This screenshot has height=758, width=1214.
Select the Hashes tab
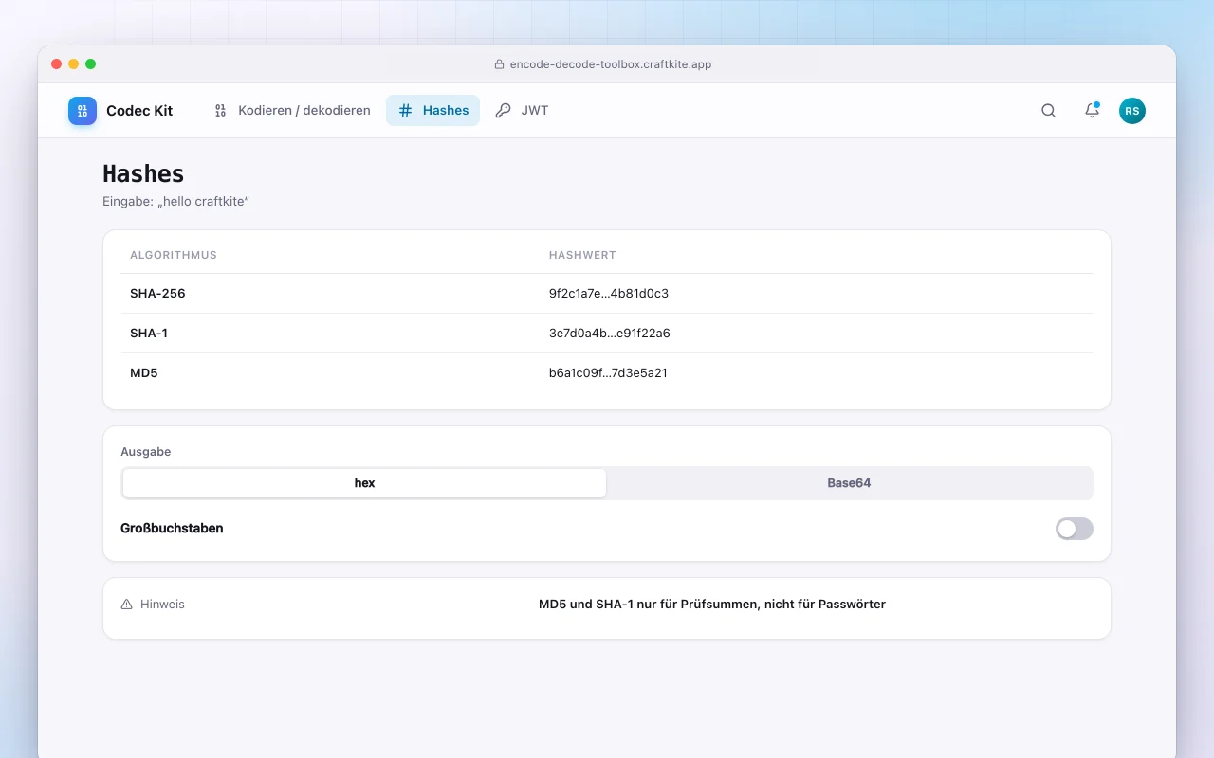(x=432, y=111)
